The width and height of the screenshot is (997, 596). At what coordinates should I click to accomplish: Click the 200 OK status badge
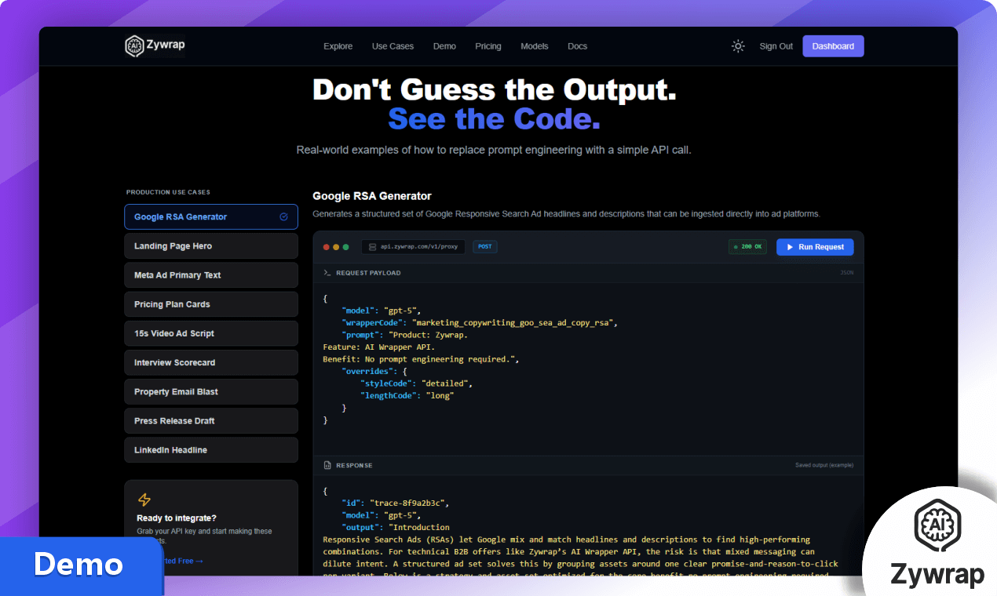point(747,247)
